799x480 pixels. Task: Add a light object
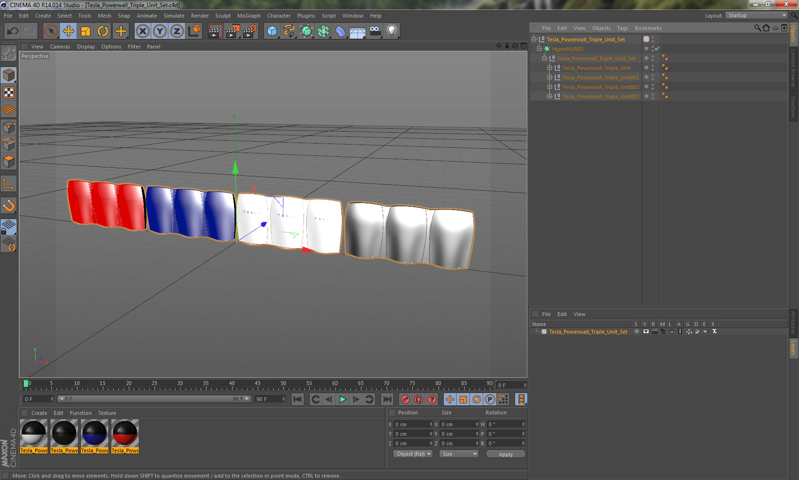tap(392, 31)
